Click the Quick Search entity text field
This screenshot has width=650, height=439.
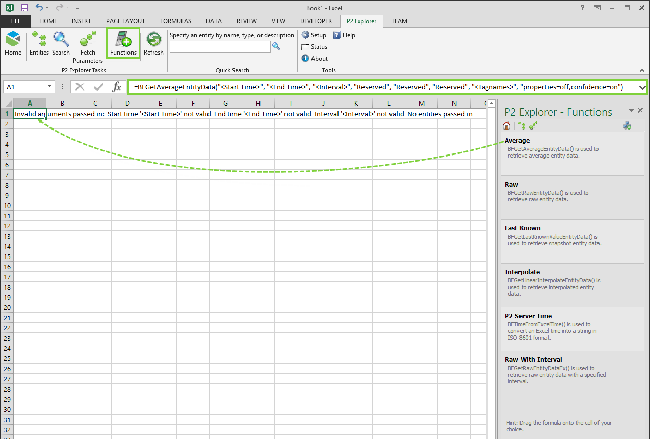(220, 46)
